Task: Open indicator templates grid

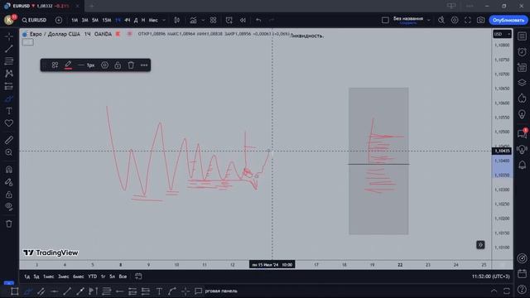Action: [x=213, y=20]
